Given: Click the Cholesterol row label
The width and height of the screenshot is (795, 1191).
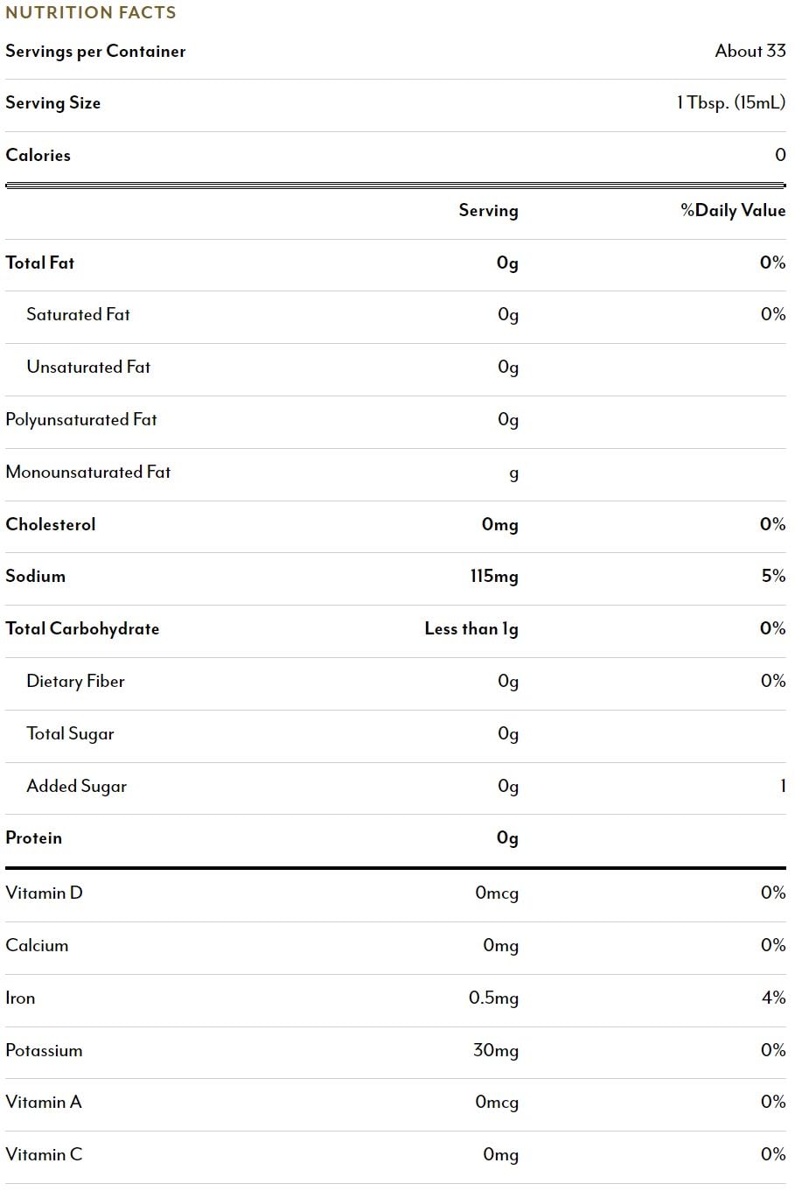Looking at the screenshot, I should [51, 525].
